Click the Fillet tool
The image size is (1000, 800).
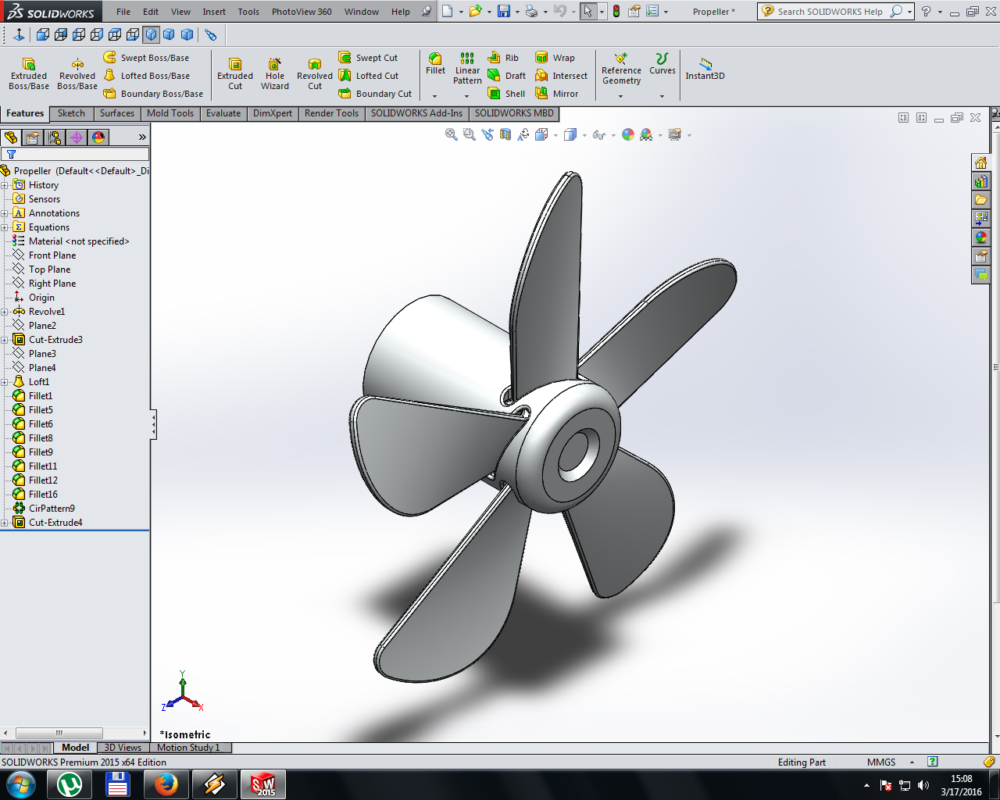[435, 64]
